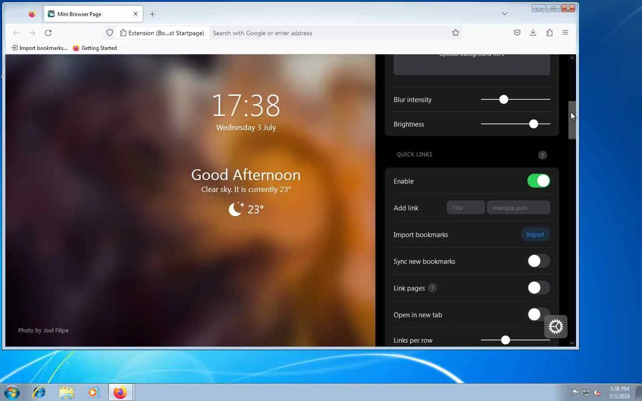642x401 pixels.
Task: Launch Internet Explorer from taskbar
Action: click(39, 393)
